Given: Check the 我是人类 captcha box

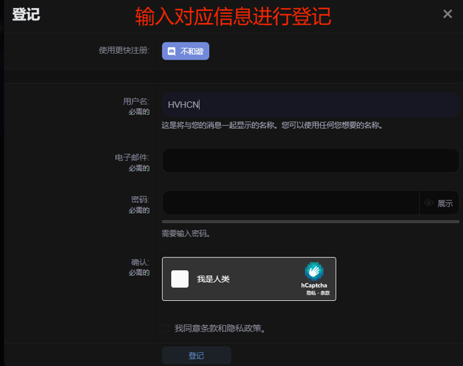Looking at the screenshot, I should click(x=180, y=279).
